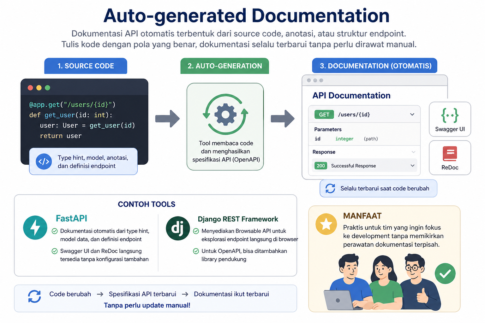Click the gear auto-generation icon
This screenshot has width=485, height=323.
225,114
